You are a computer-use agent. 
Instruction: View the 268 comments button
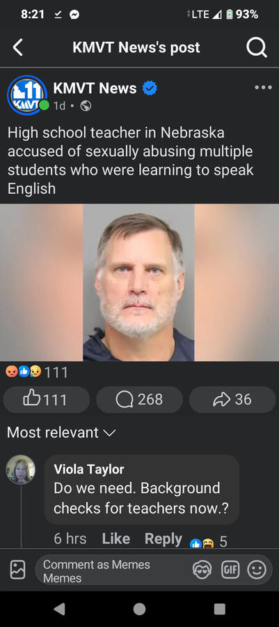pyautogui.click(x=139, y=400)
